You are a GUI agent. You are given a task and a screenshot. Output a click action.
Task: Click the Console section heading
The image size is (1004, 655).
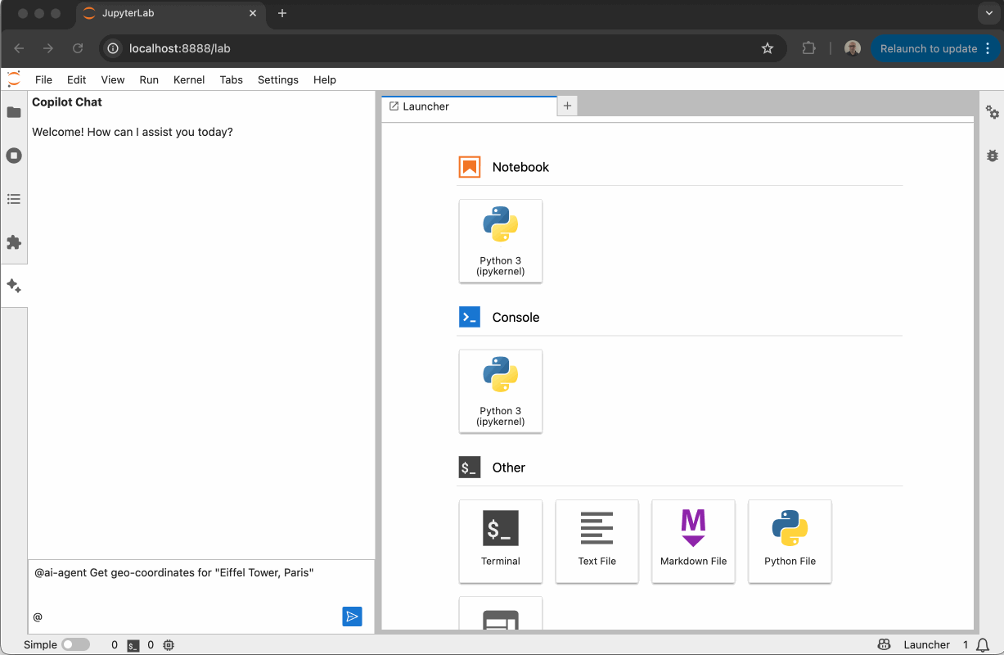click(516, 318)
